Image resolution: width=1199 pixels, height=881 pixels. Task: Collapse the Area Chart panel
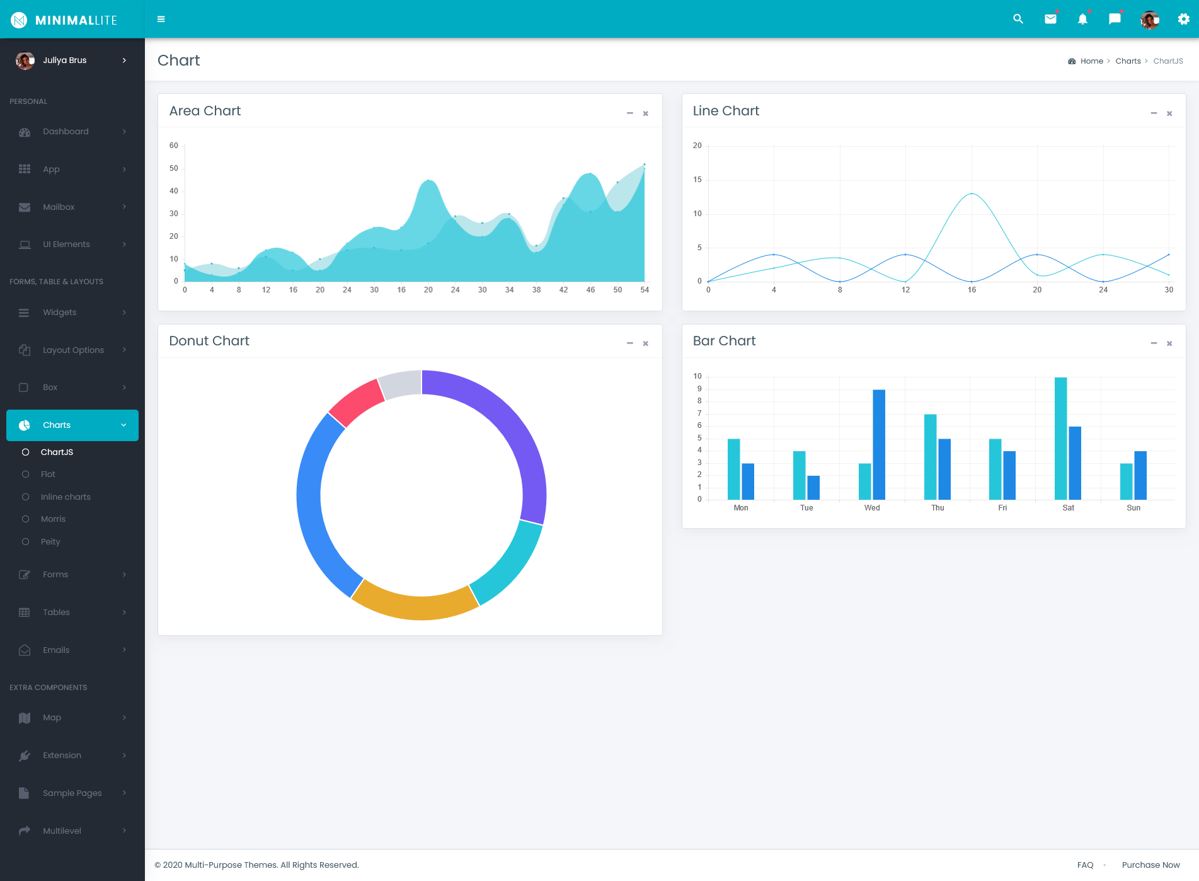tap(629, 113)
